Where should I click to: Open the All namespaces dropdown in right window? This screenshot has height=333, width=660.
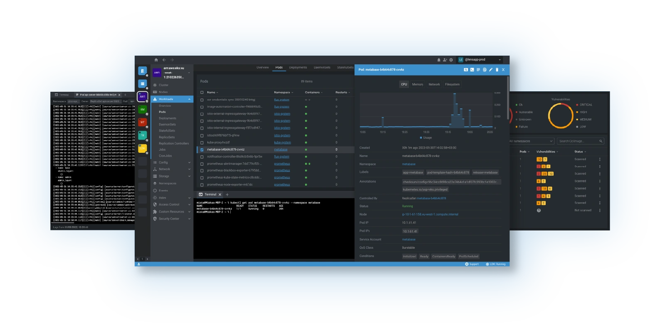[x=532, y=141]
